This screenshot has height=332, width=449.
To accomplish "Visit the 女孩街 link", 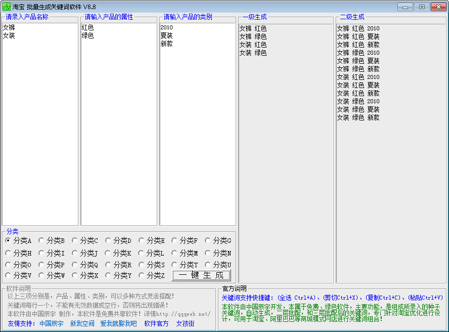I will 185,324.
